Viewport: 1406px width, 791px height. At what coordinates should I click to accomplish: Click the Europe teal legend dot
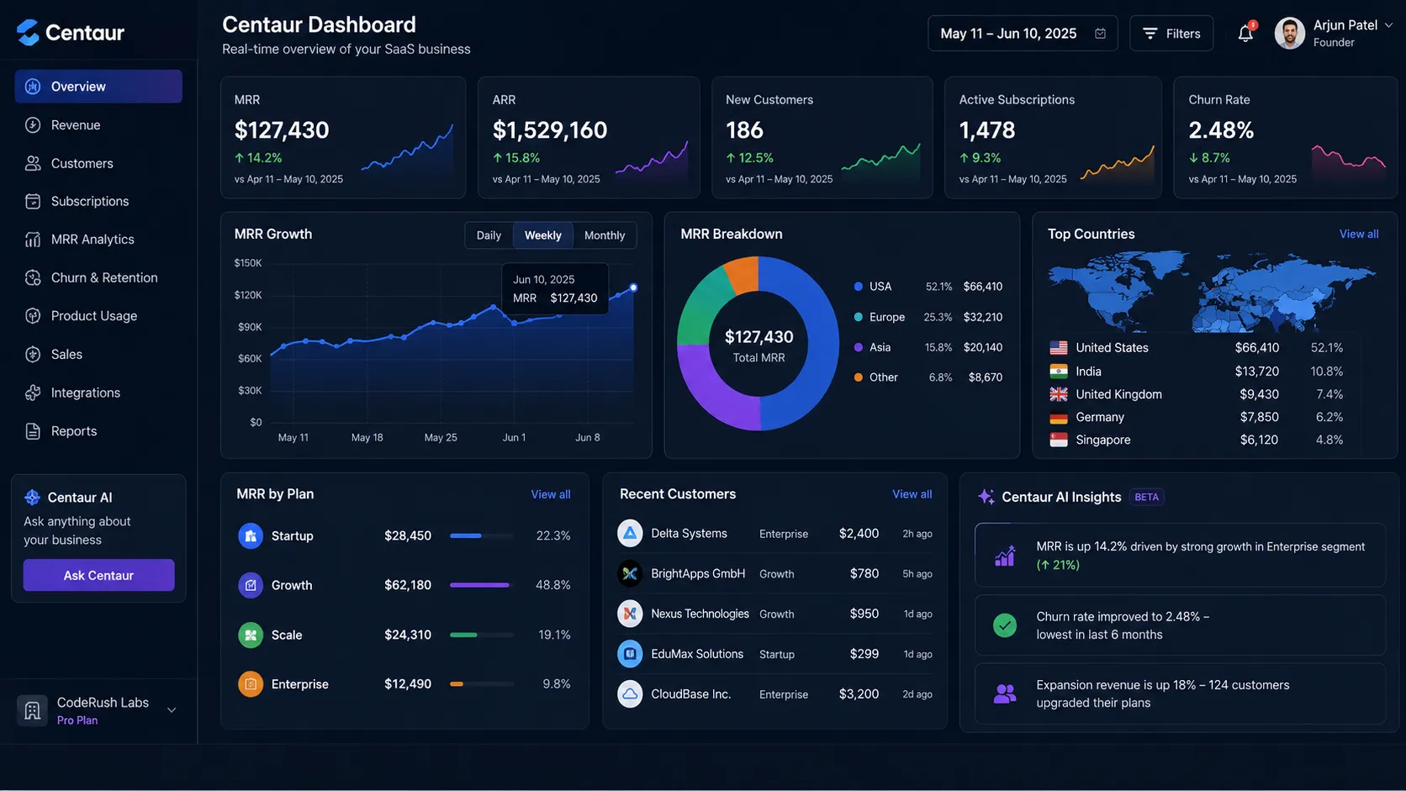859,317
